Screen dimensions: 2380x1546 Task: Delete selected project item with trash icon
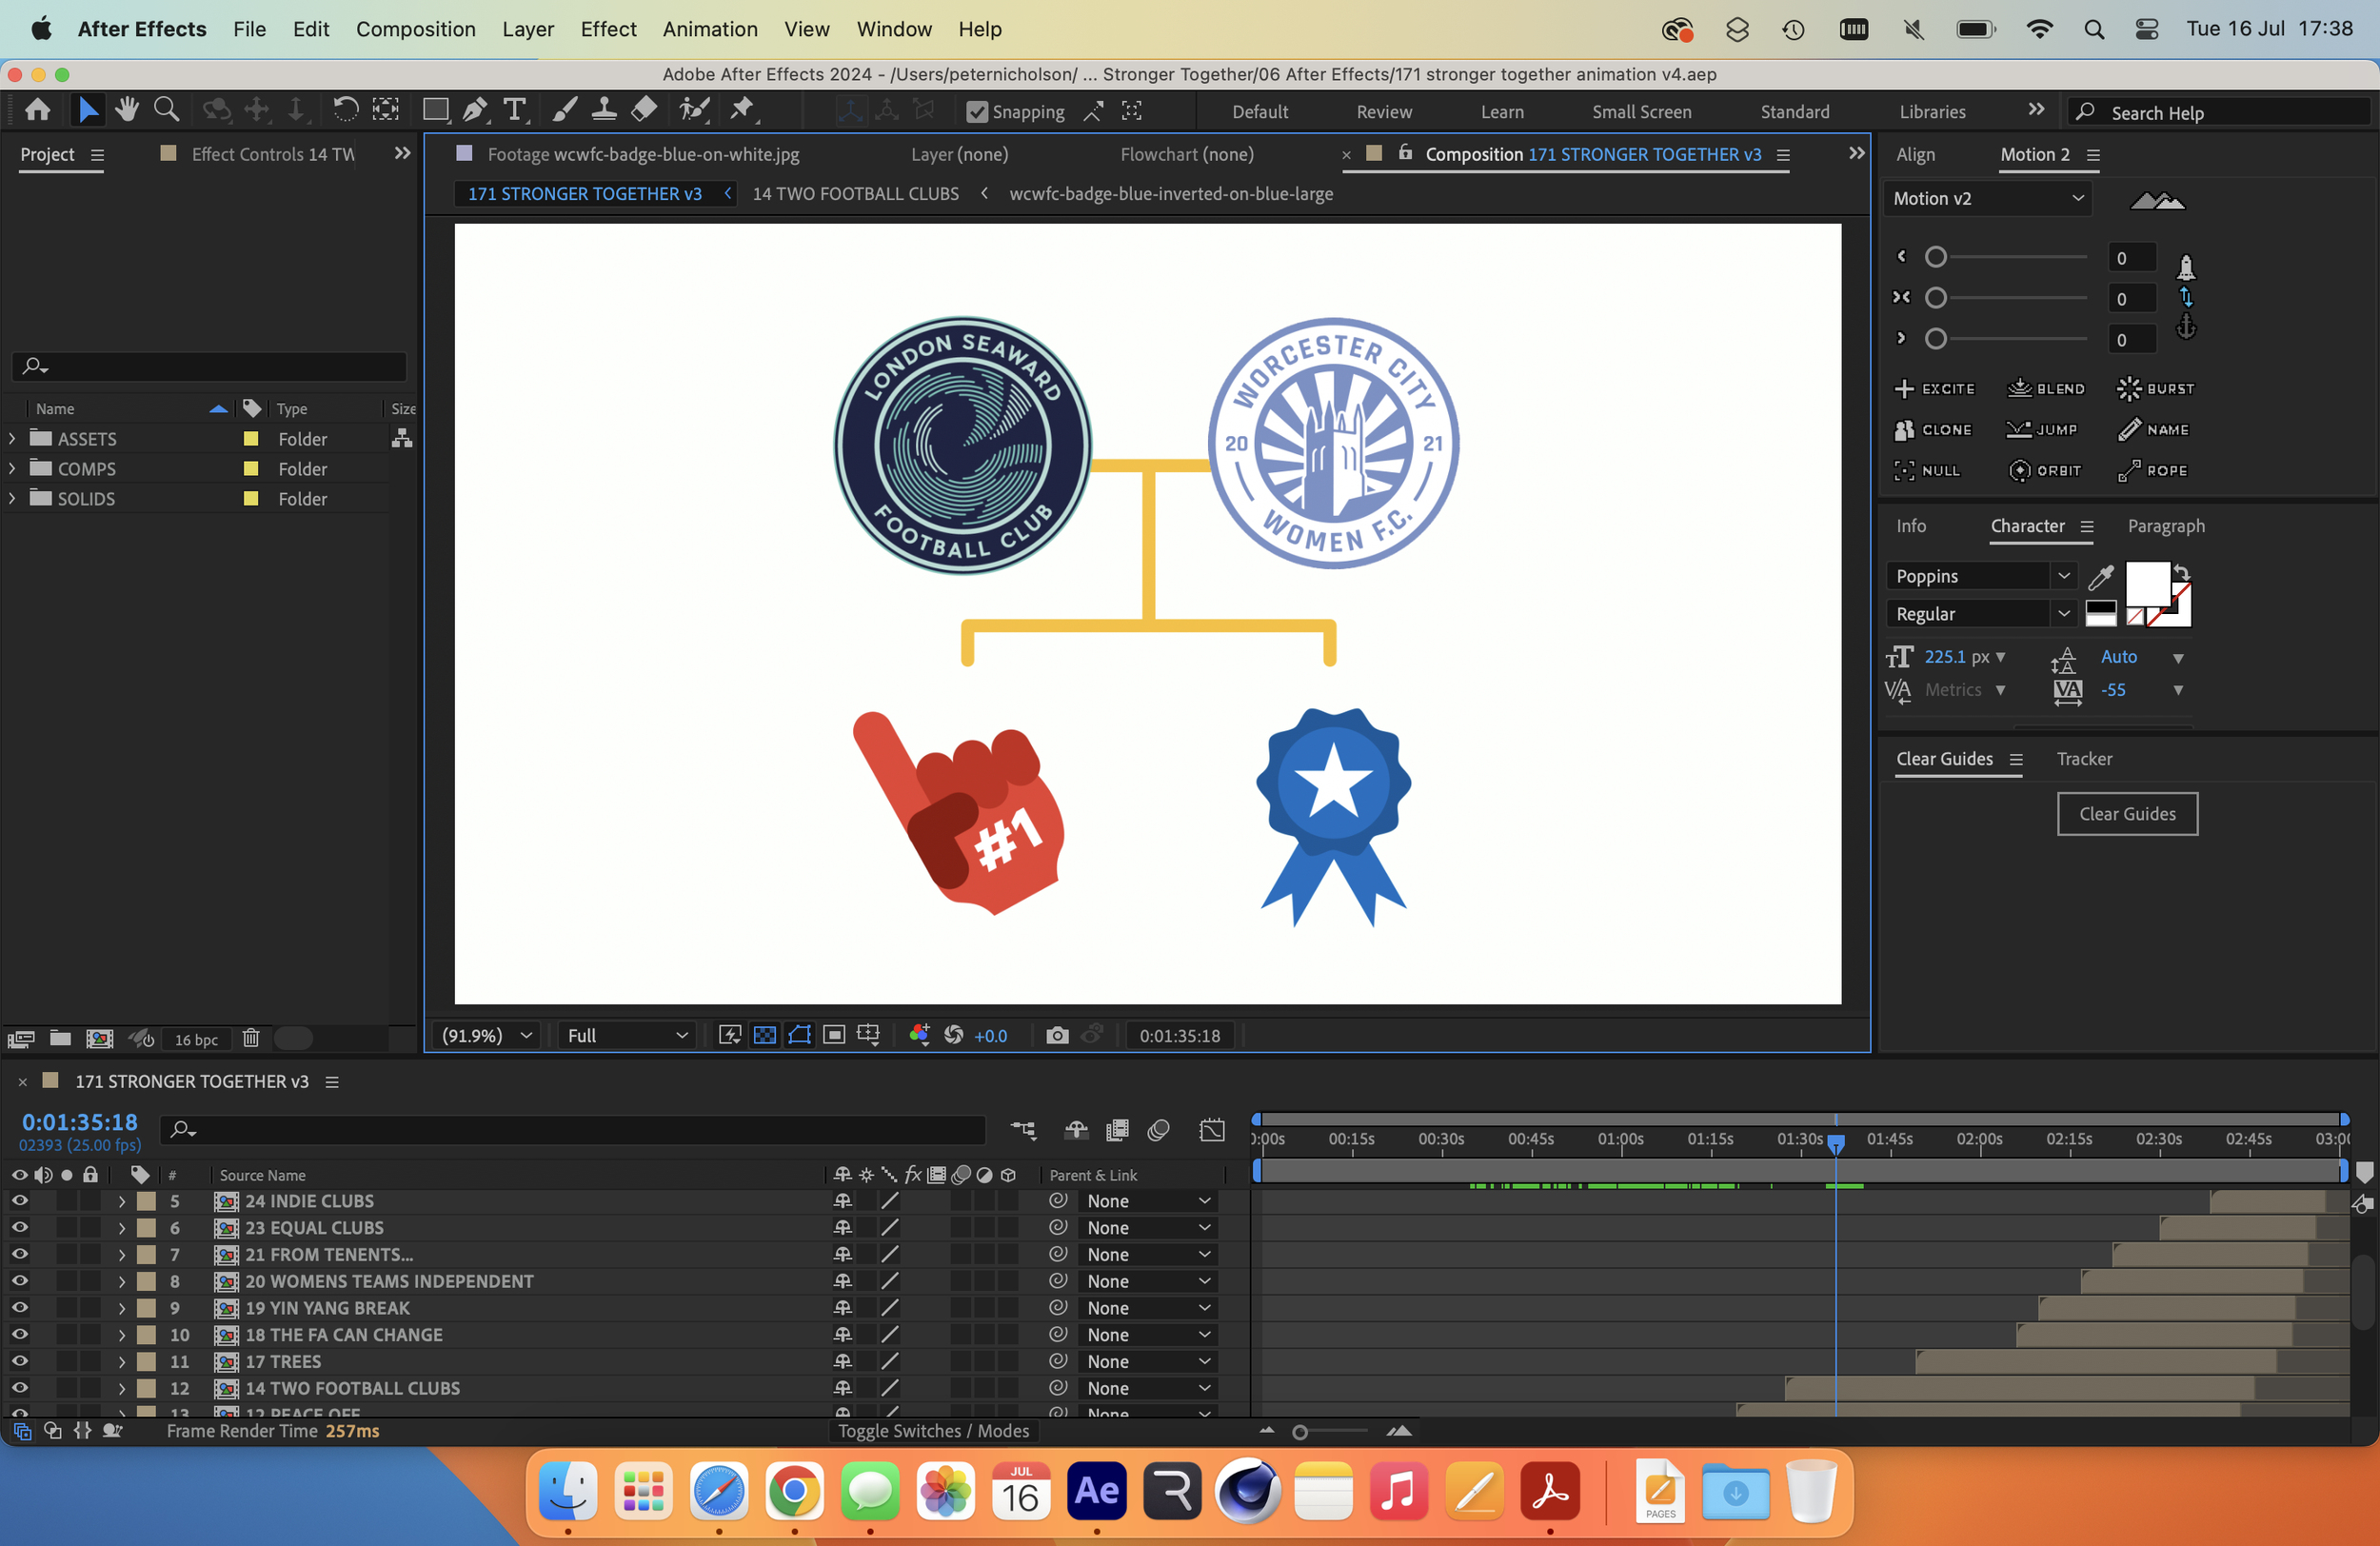(251, 1039)
